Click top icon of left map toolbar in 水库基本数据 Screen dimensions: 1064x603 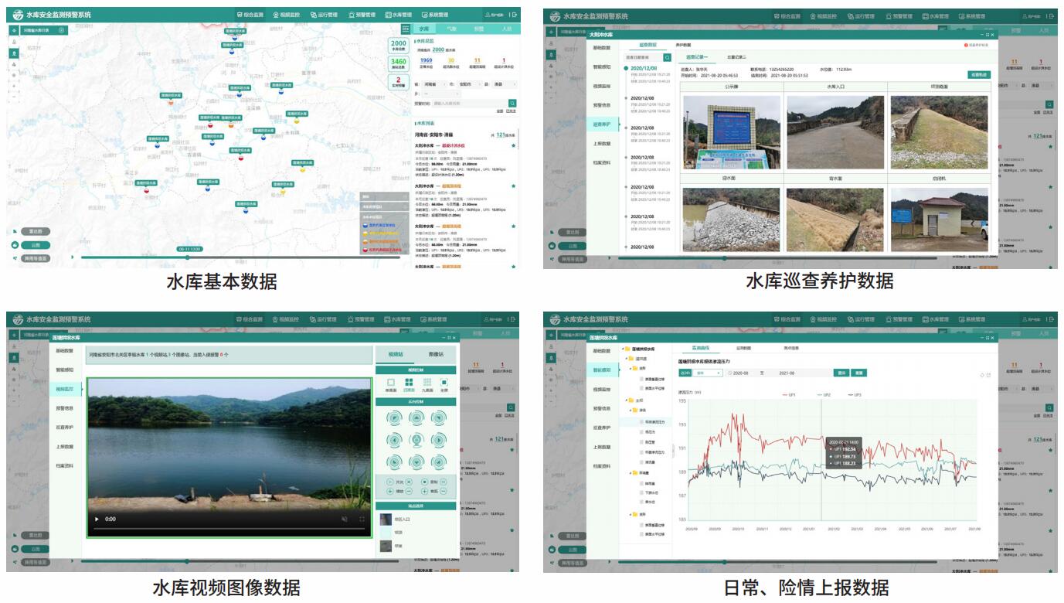tap(14, 30)
